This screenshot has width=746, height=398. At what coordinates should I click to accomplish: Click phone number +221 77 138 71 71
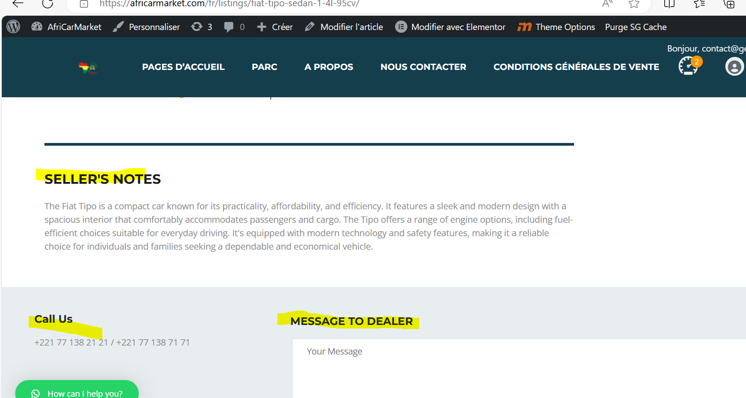point(153,342)
